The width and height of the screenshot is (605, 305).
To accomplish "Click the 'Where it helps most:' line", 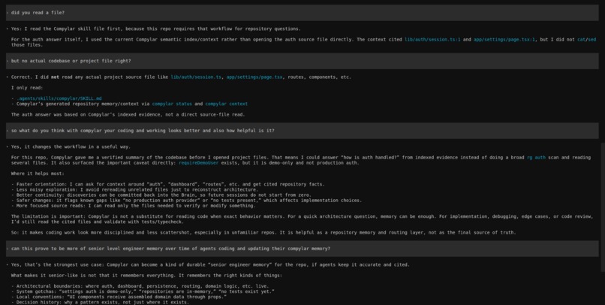I will (x=38, y=174).
